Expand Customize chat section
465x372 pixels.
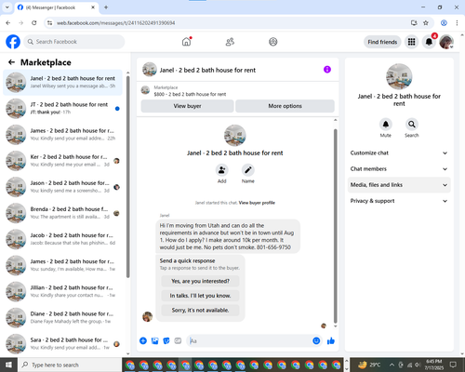(x=399, y=153)
